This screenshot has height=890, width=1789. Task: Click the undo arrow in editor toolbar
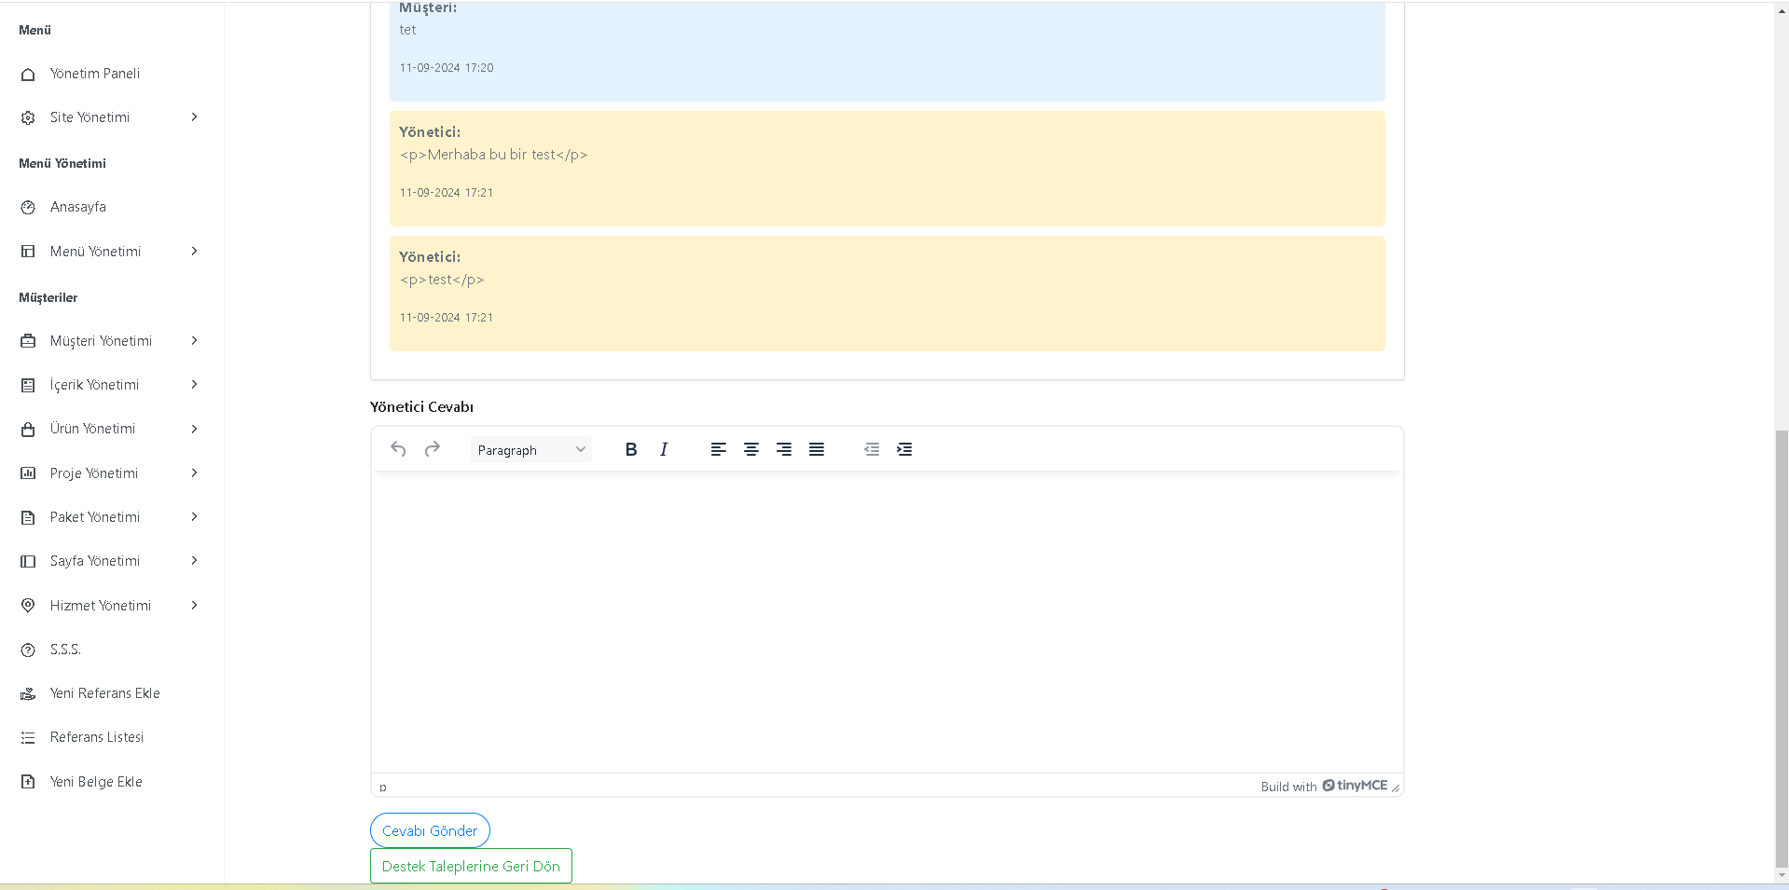[398, 449]
